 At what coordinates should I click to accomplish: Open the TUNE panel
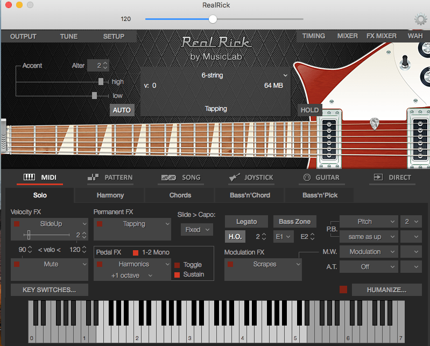click(69, 37)
